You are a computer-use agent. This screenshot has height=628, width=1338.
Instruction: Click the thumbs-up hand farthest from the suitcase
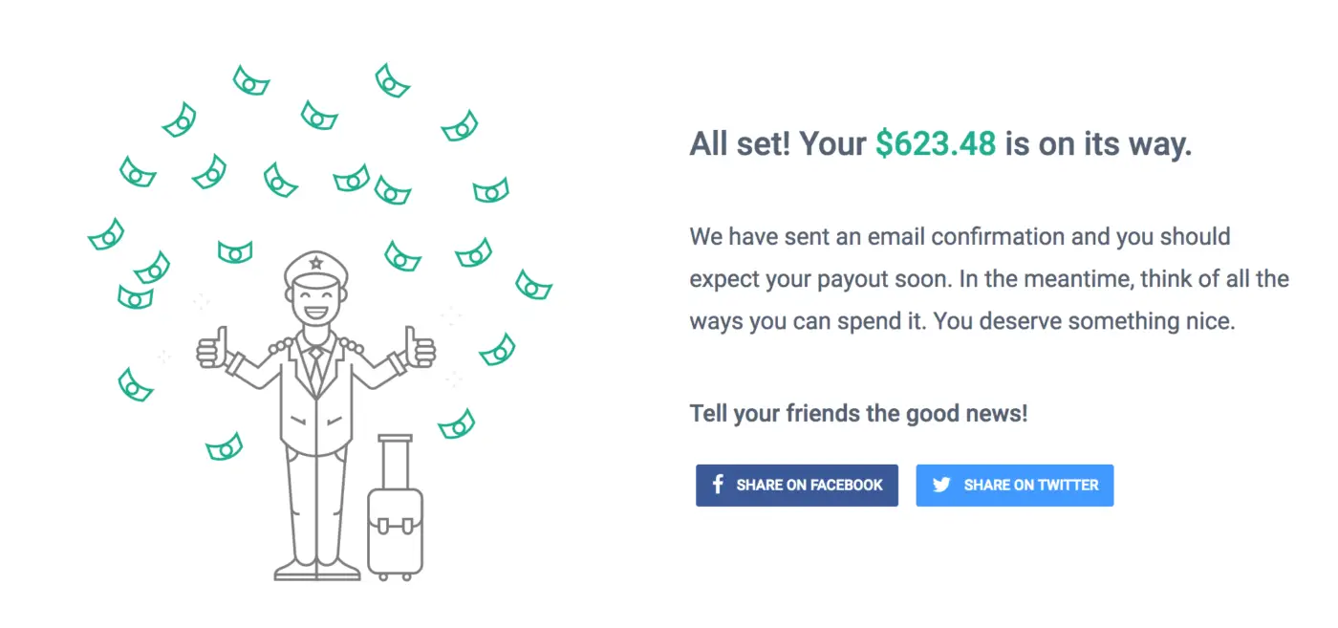(x=212, y=349)
